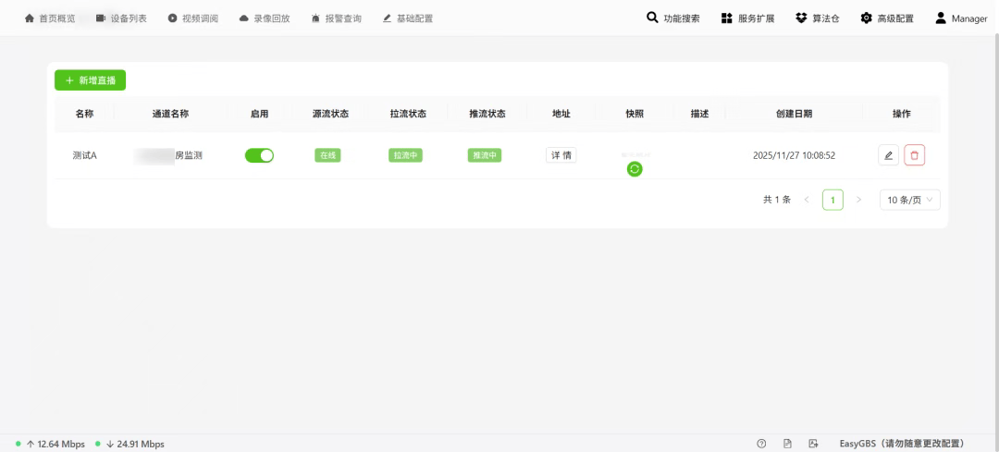This screenshot has width=999, height=452.
Task: Switch to 录像回放 recording playback
Action: pos(264,18)
